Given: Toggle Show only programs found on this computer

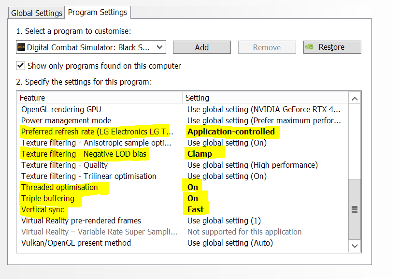Looking at the screenshot, I should coord(21,65).
